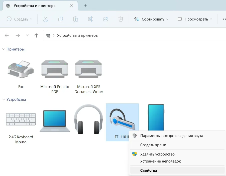Click the shield icon beside Удалить устройство
The width and height of the screenshot is (226, 176).
click(135, 154)
